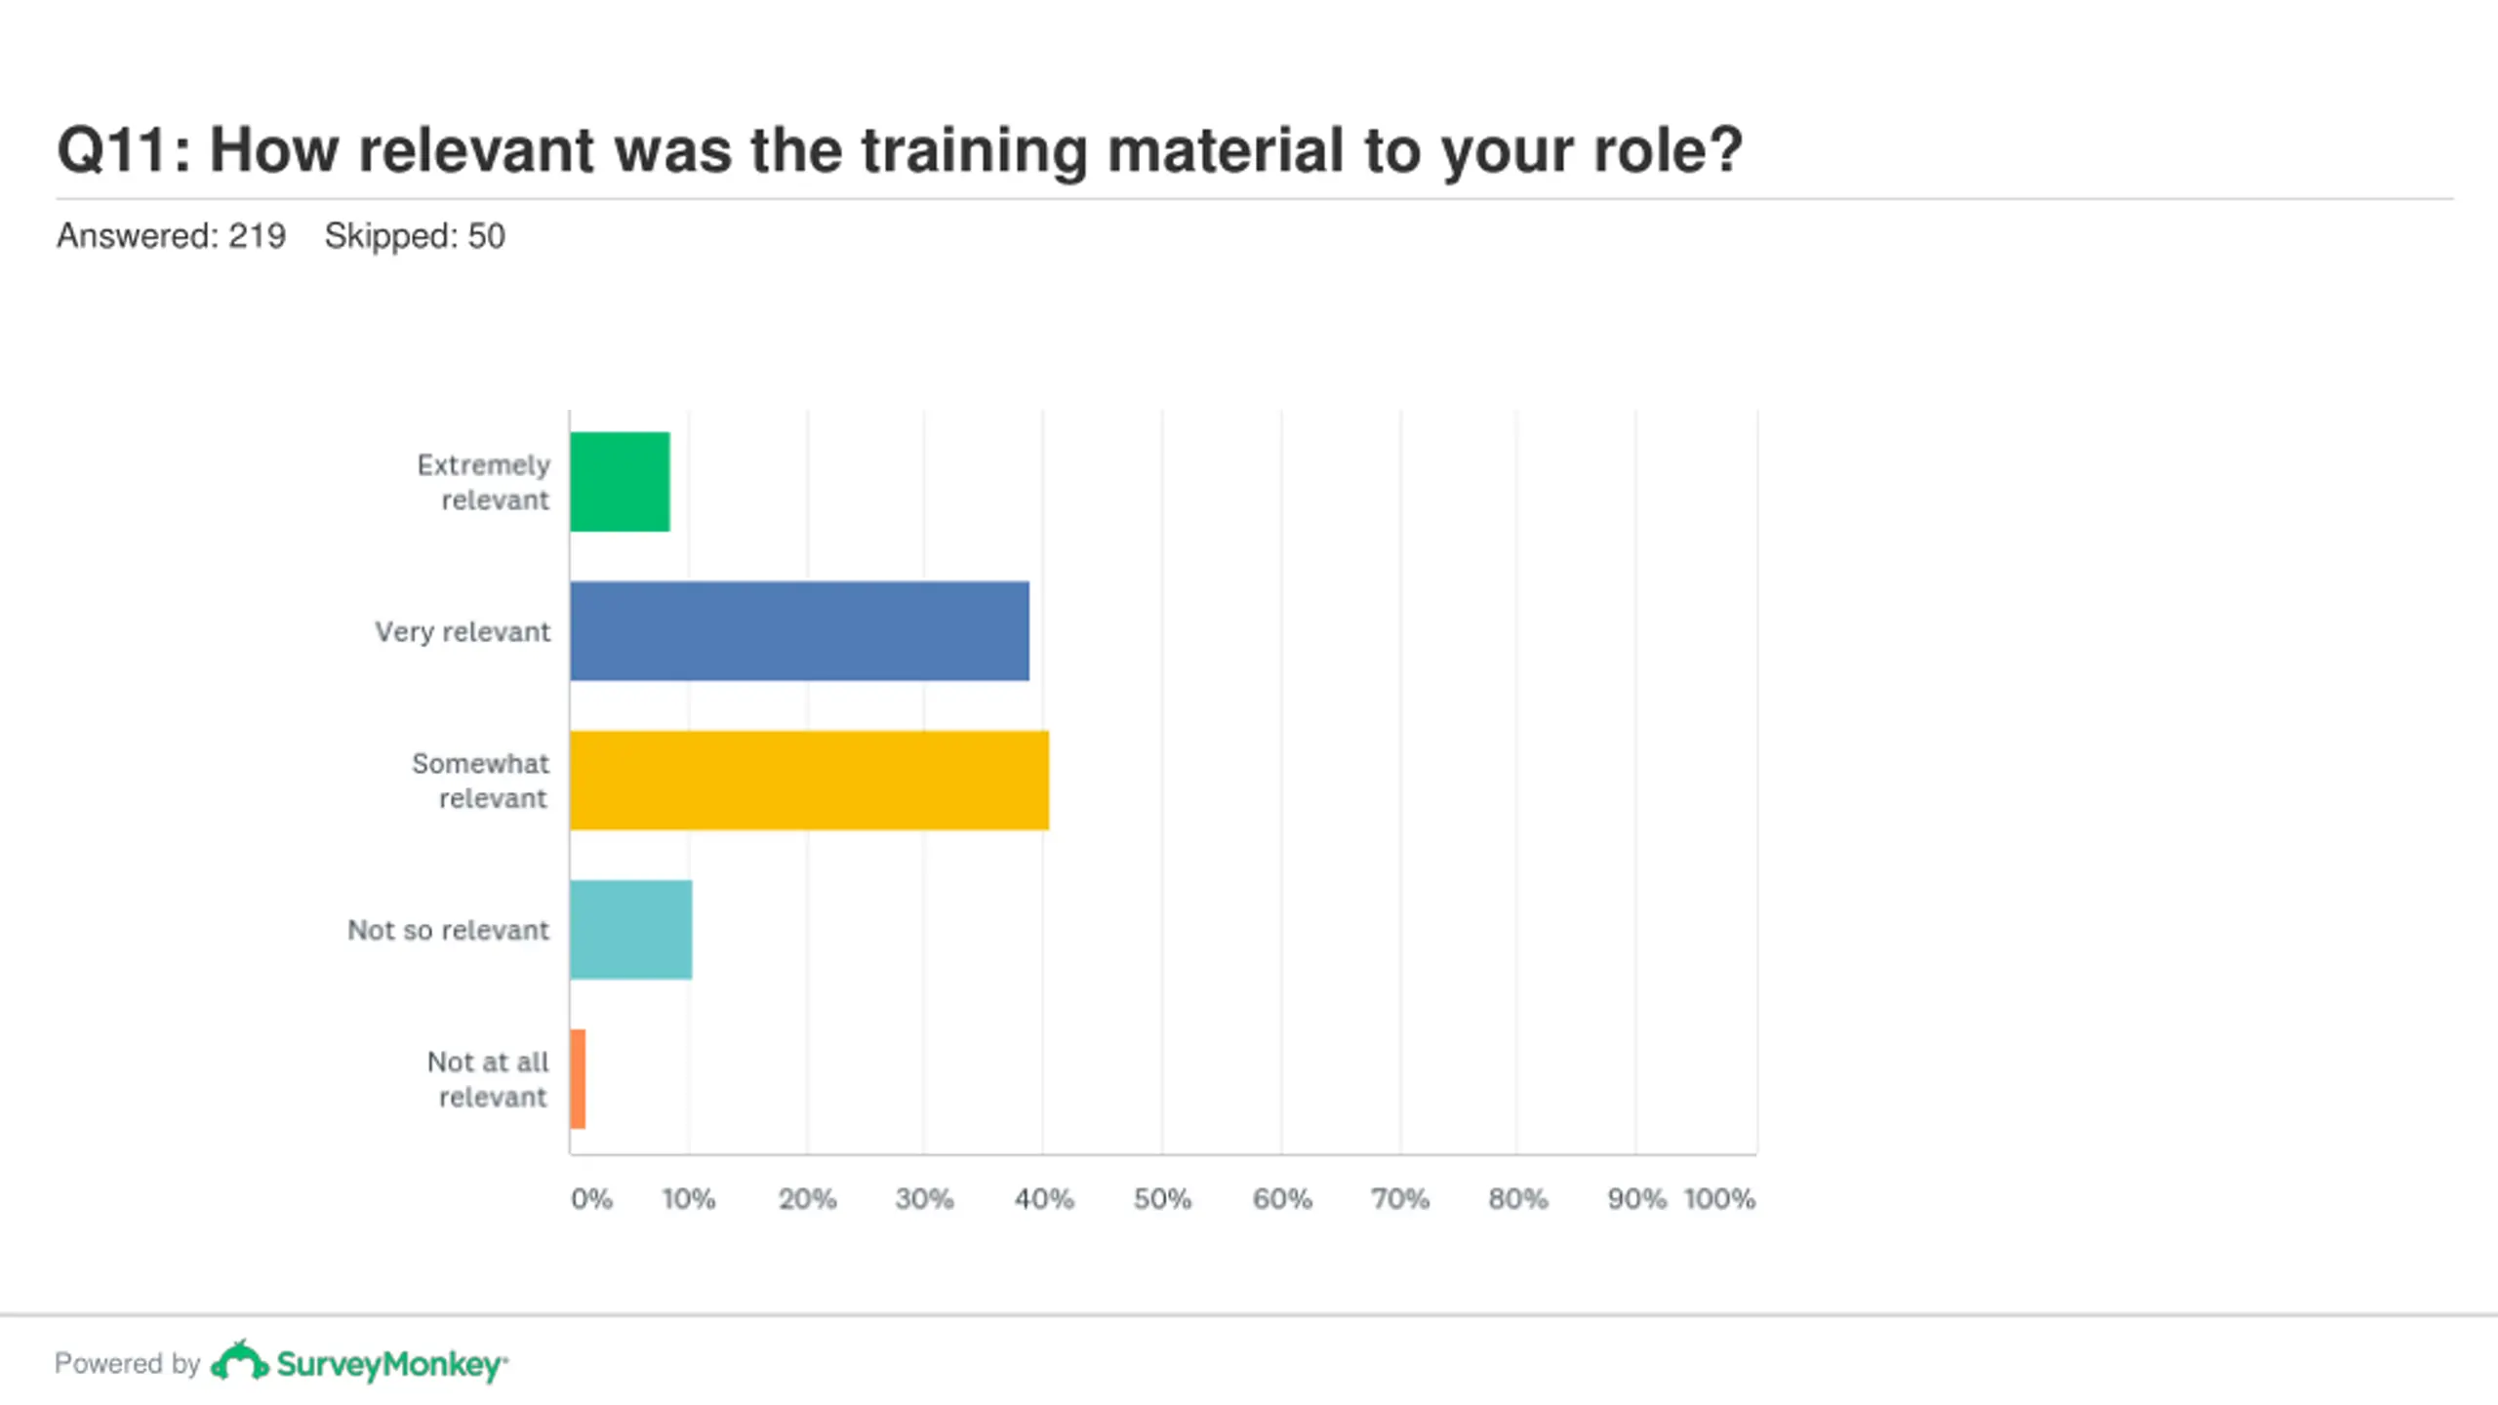Screen dimensions: 2498x1405
Task: Click the 40% axis tick label
Action: pyautogui.click(x=1044, y=1199)
